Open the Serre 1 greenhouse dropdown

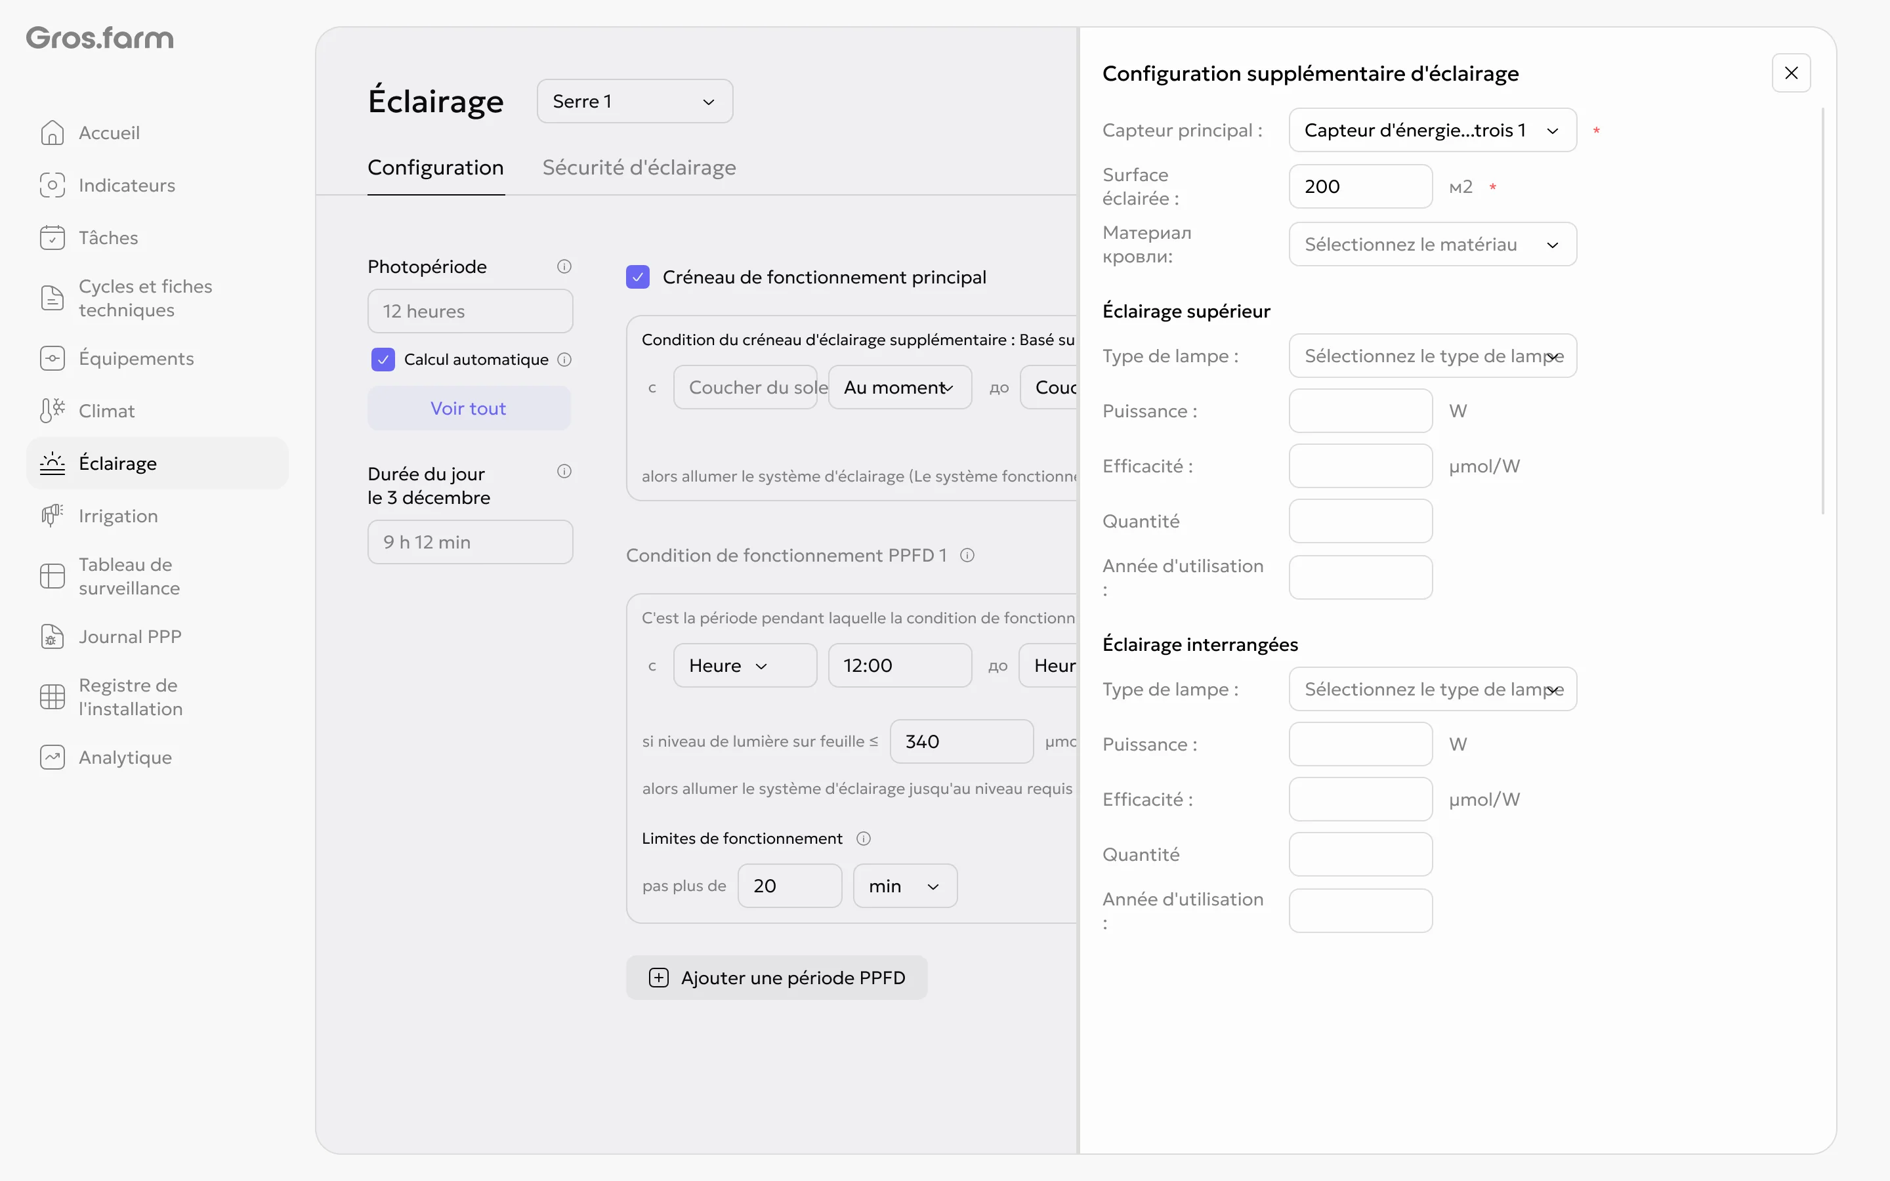click(634, 102)
